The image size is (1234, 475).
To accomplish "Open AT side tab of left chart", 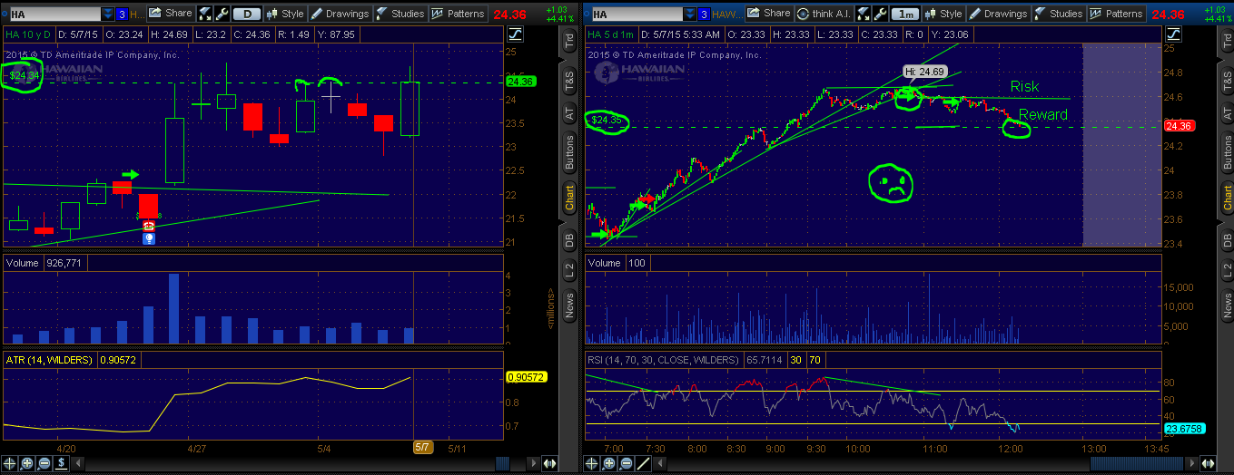I will click(x=568, y=111).
